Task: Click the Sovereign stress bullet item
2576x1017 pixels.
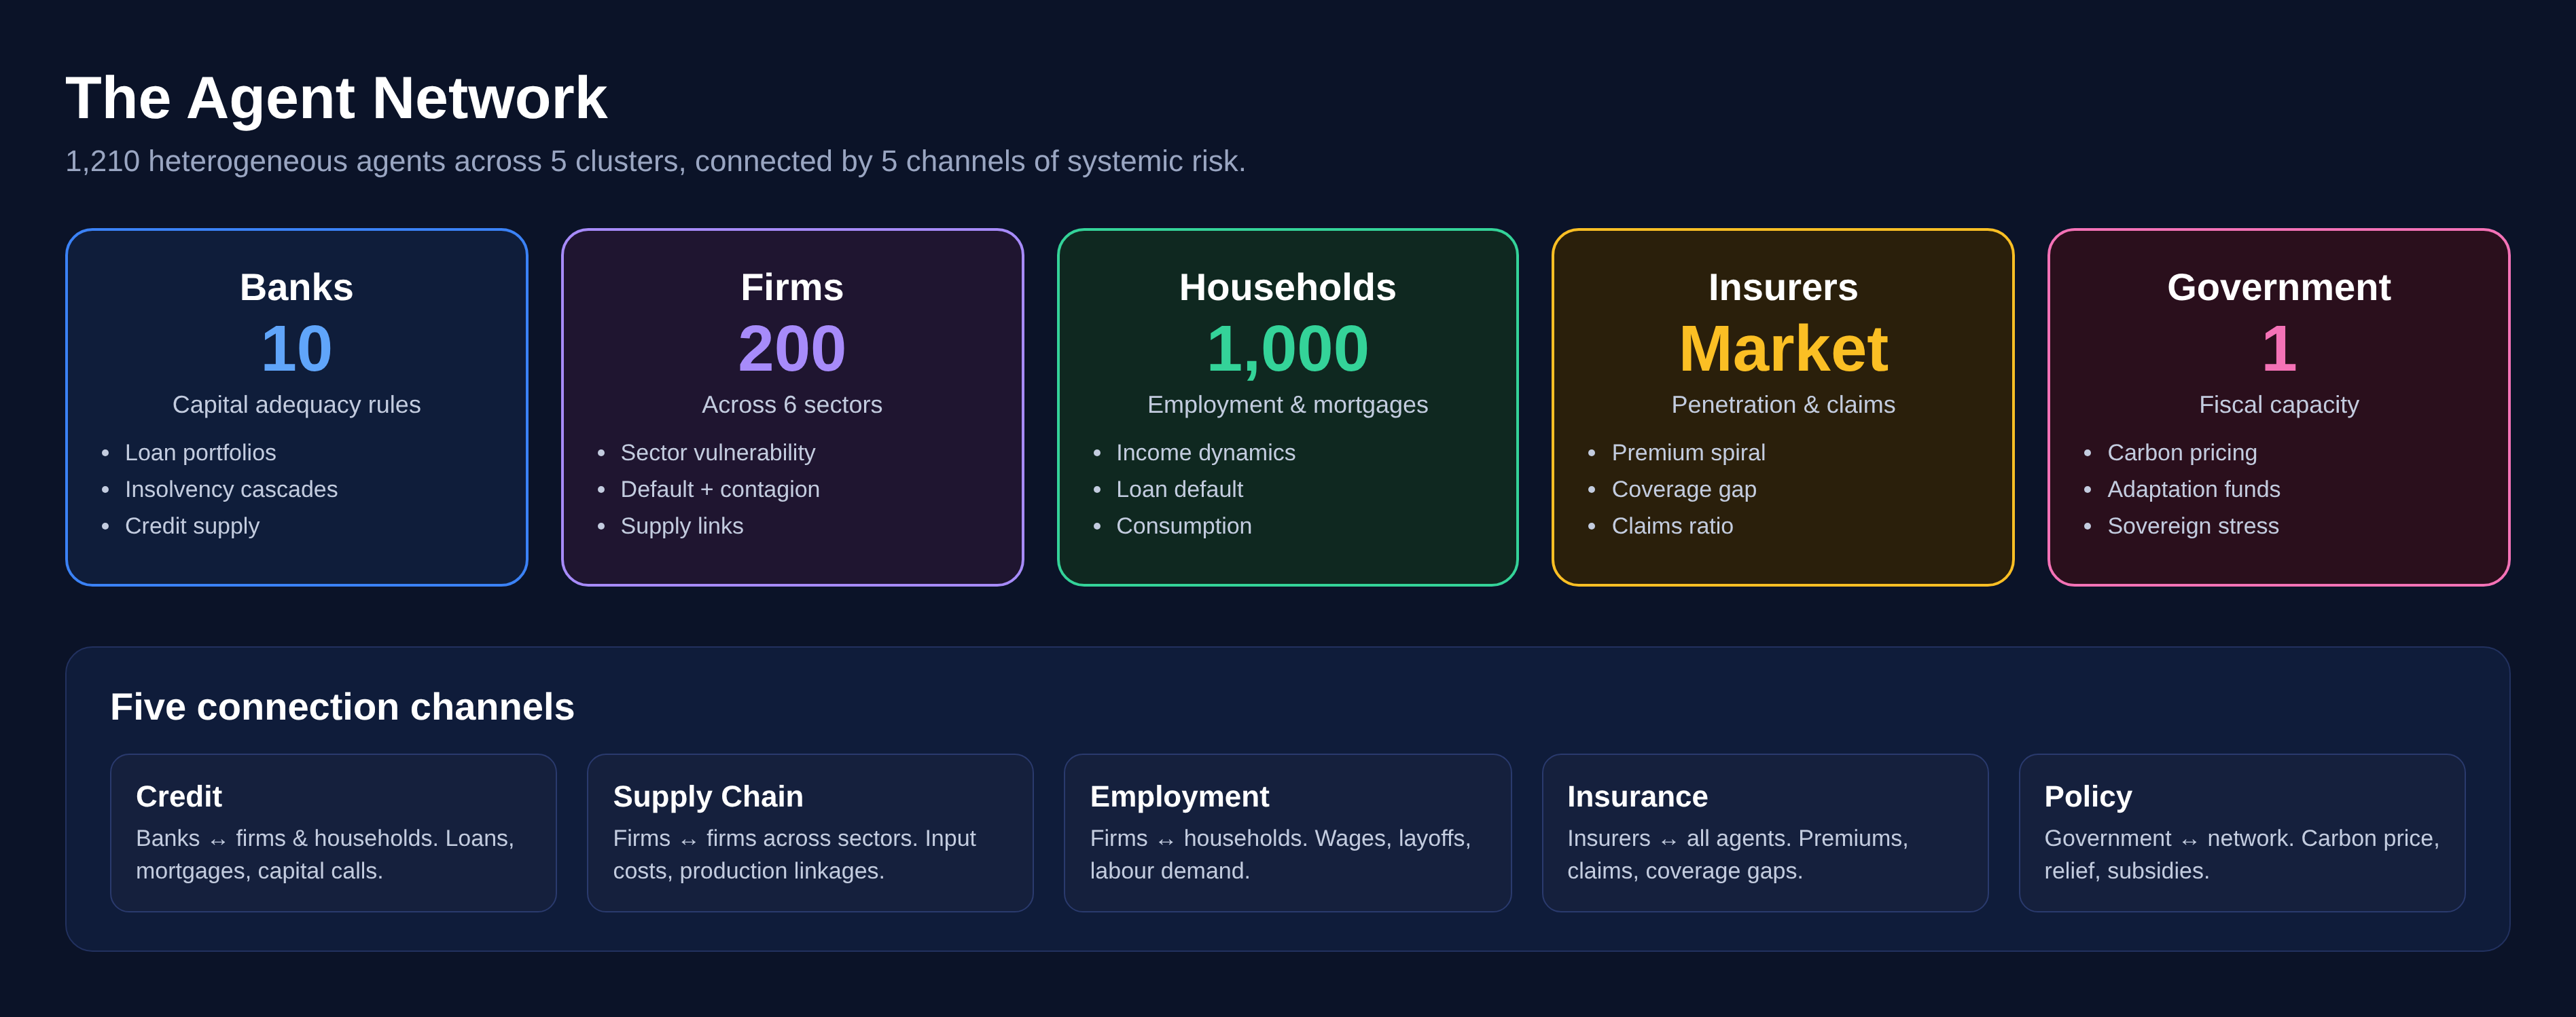Action: pyautogui.click(x=2193, y=526)
